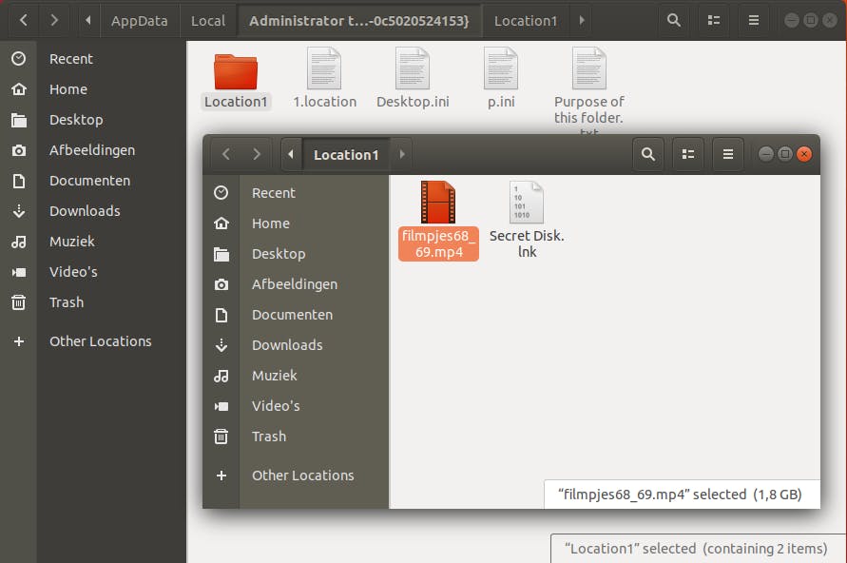Click the "filmpjes68_69.mp4" selected status text
The height and width of the screenshot is (563, 847).
(x=680, y=495)
